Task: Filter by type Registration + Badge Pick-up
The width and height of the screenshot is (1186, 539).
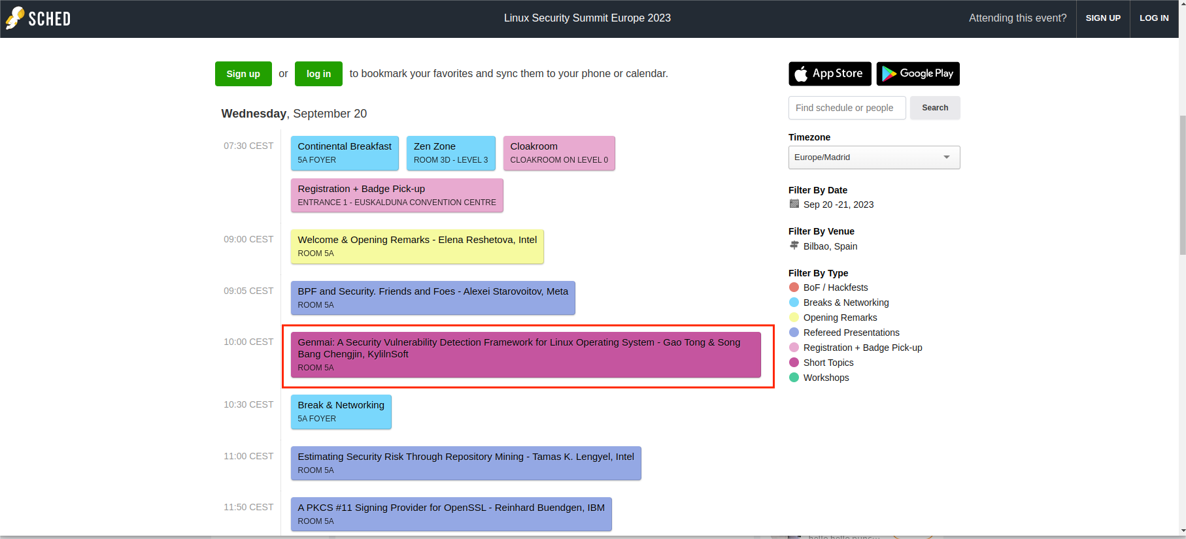Action: pos(862,348)
